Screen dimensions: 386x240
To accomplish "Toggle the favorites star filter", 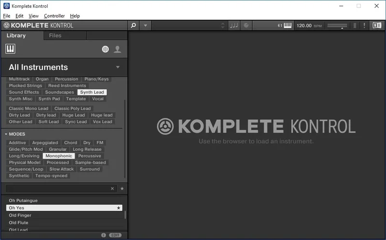I will pyautogui.click(x=122, y=189).
